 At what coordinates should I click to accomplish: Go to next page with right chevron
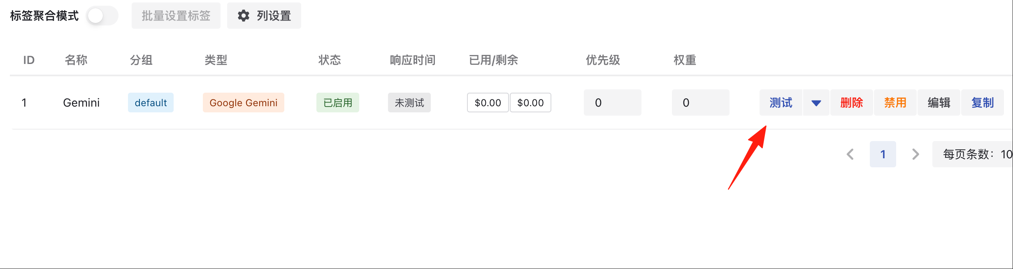click(x=915, y=154)
